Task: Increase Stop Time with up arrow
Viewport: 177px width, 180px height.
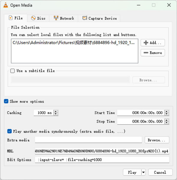Action: (x=167, y=120)
